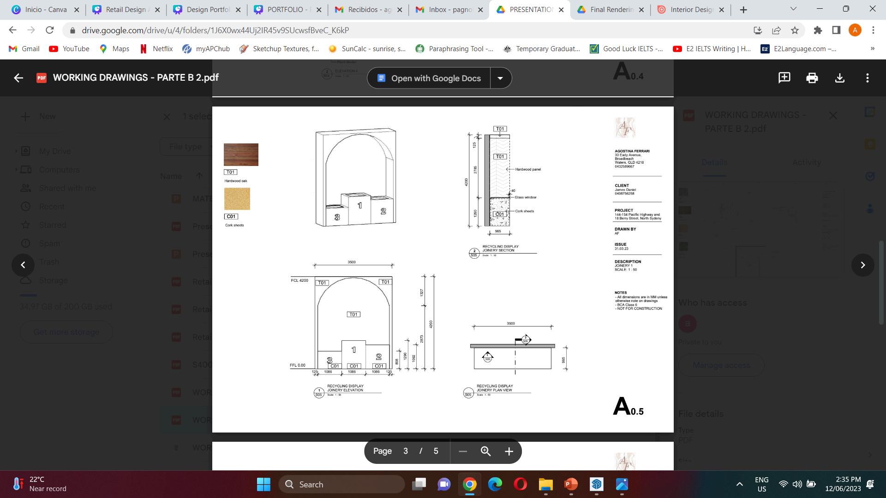The image size is (886, 498).
Task: Open the YouTube bookmark
Action: pos(69,49)
